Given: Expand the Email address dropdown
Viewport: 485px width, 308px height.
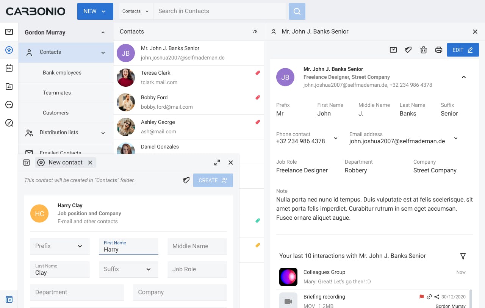Looking at the screenshot, I should point(456,138).
